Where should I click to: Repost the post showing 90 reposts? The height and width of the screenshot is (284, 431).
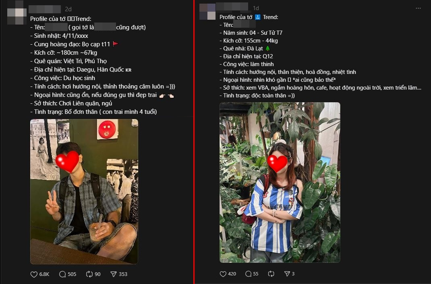89,274
